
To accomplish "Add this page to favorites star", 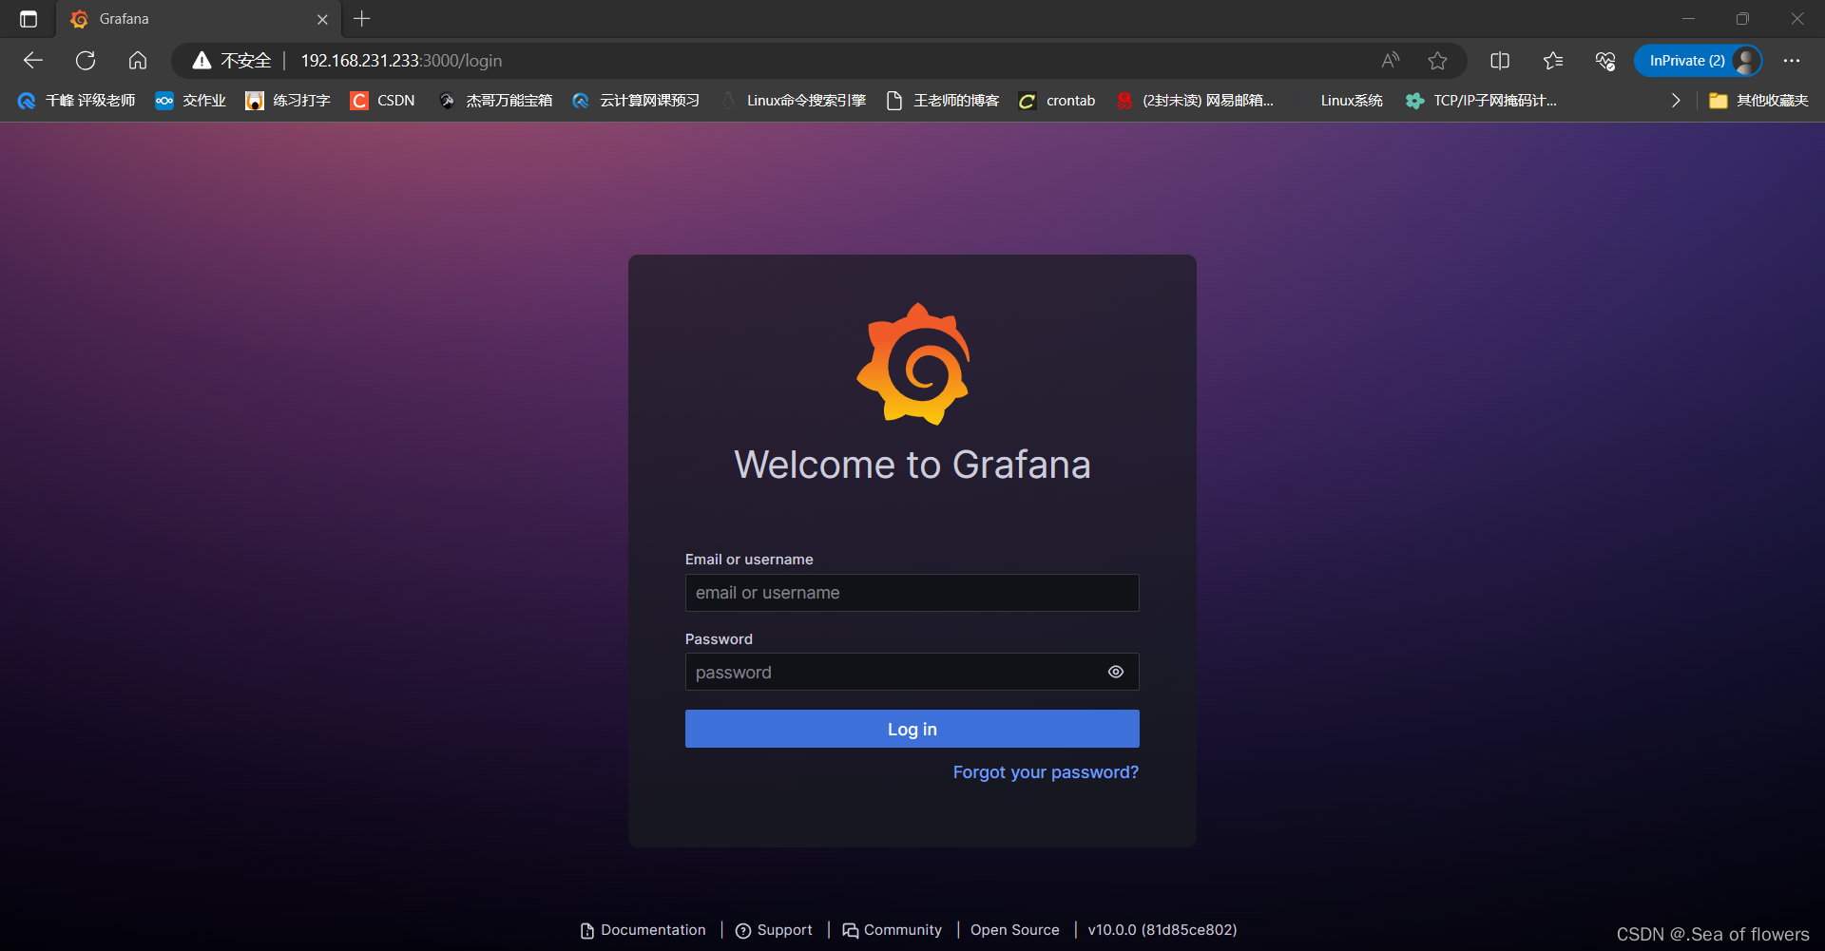I will click(1437, 61).
